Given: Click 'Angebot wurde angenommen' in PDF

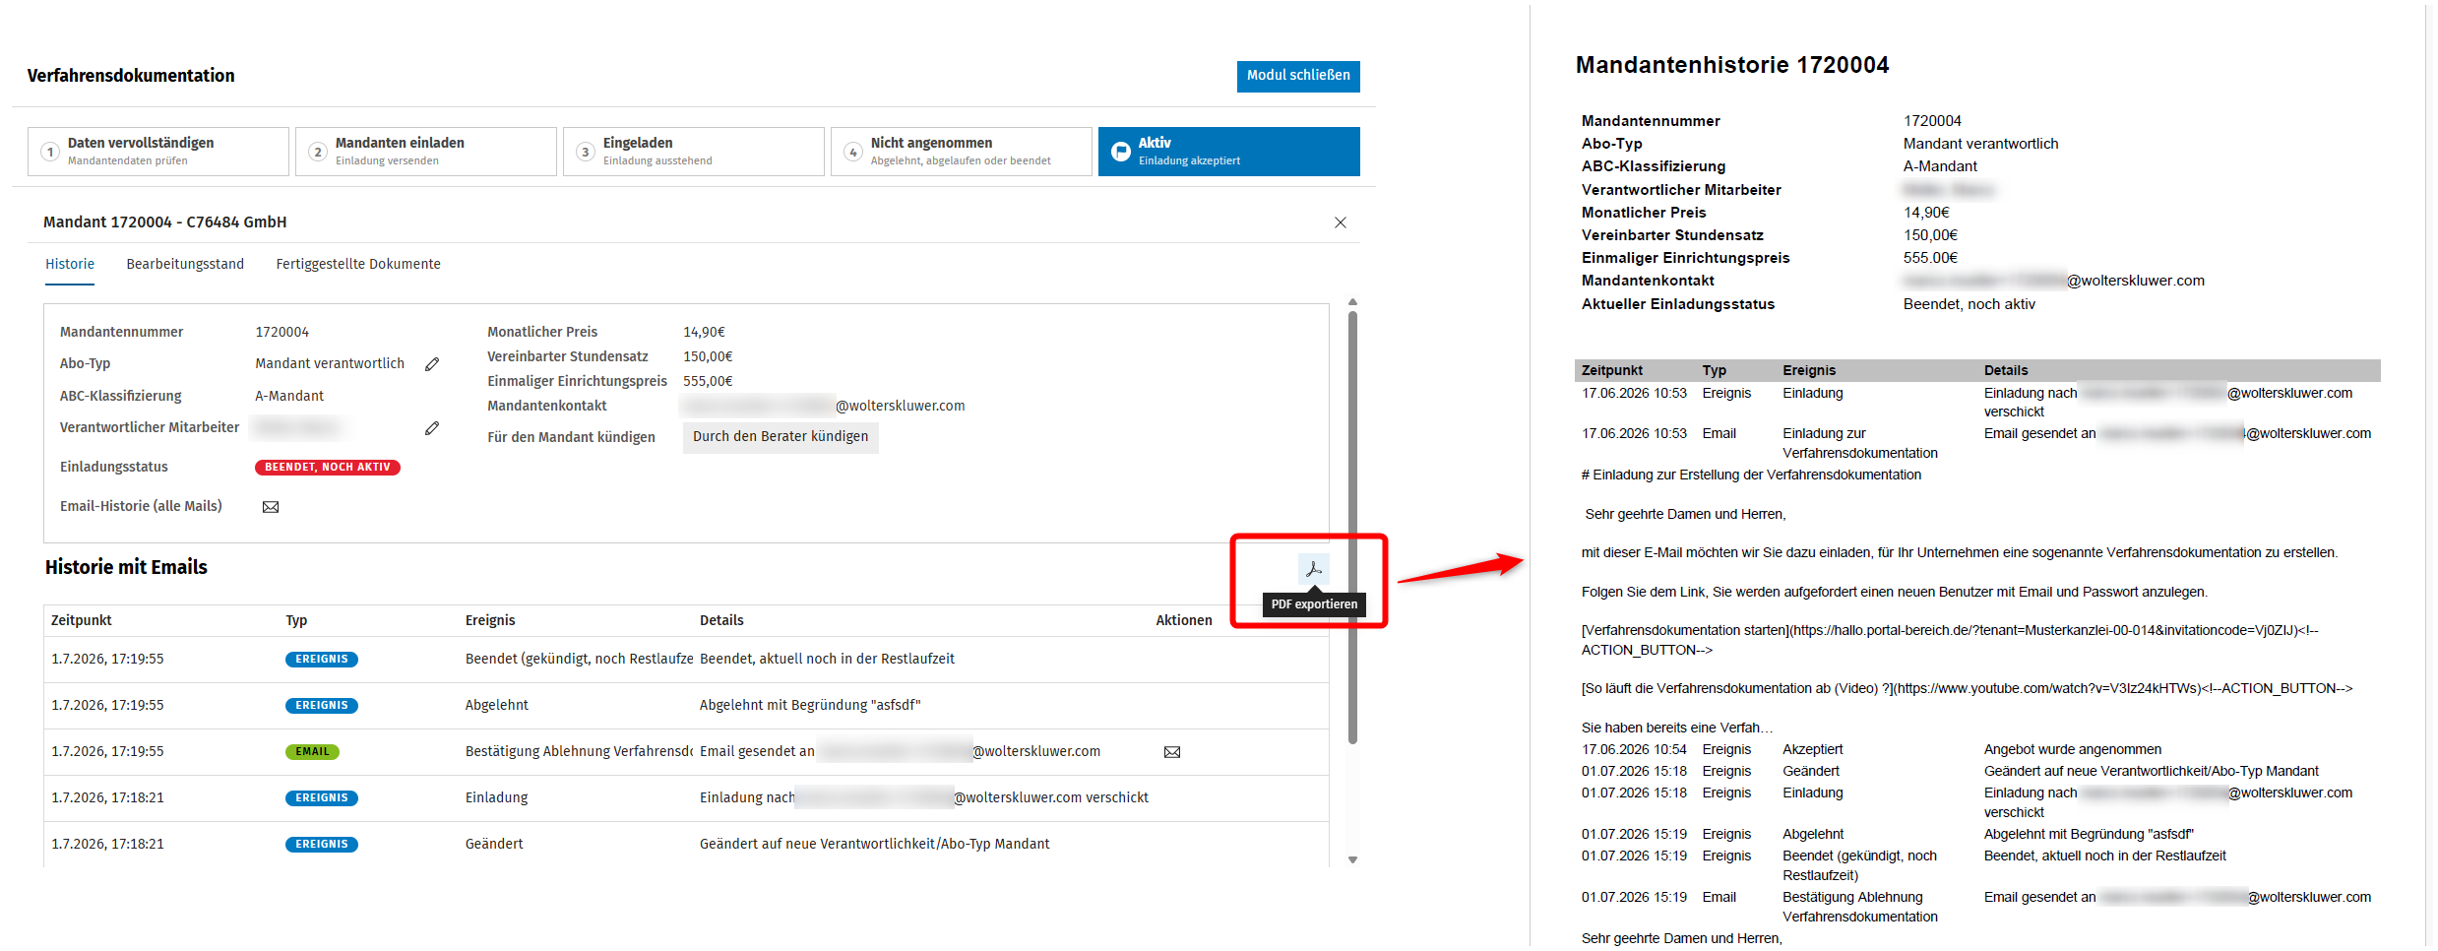Looking at the screenshot, I should [2073, 750].
